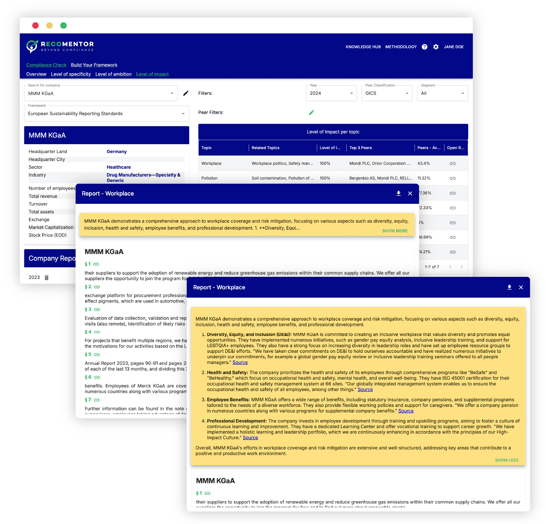Open Source link under Professional Development
The width and height of the screenshot is (546, 524).
click(250, 438)
